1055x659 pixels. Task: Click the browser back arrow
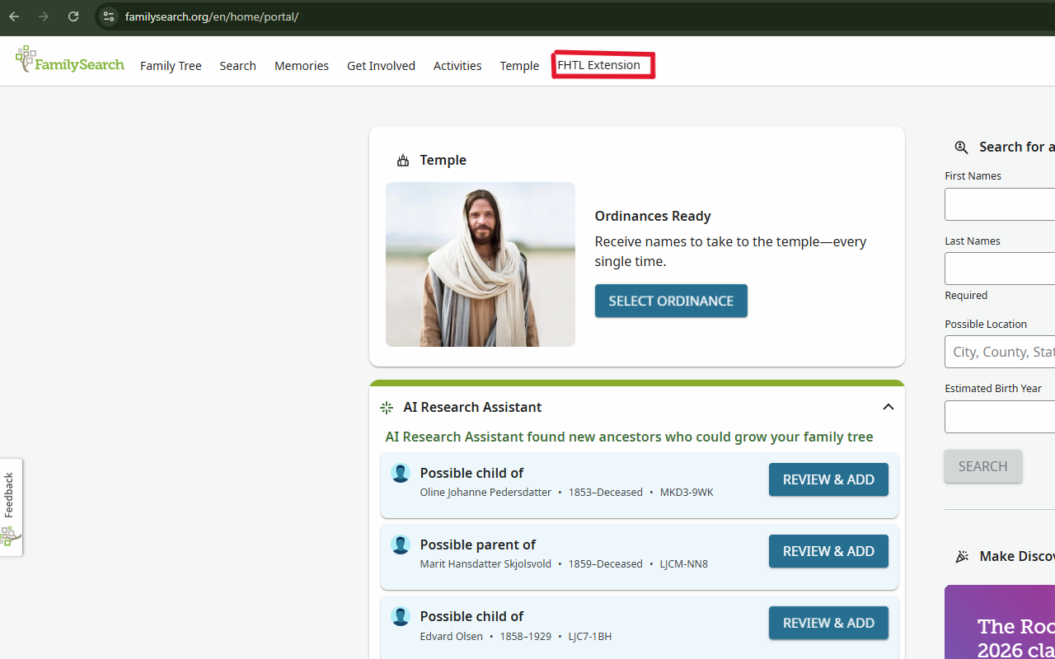(x=14, y=16)
